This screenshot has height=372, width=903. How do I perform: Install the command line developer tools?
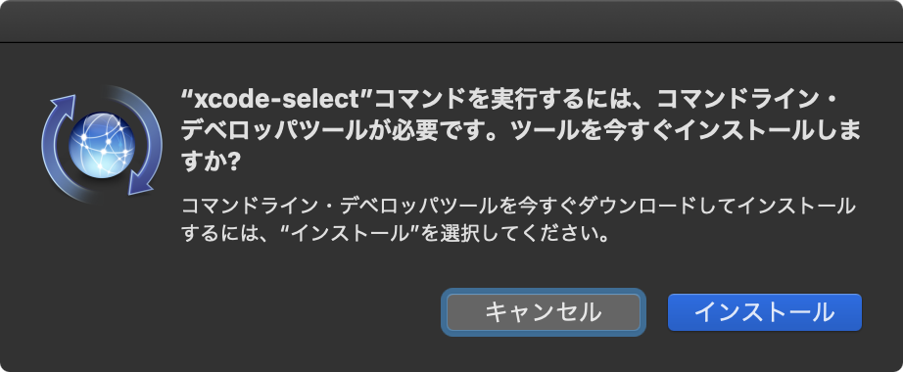[x=764, y=312]
